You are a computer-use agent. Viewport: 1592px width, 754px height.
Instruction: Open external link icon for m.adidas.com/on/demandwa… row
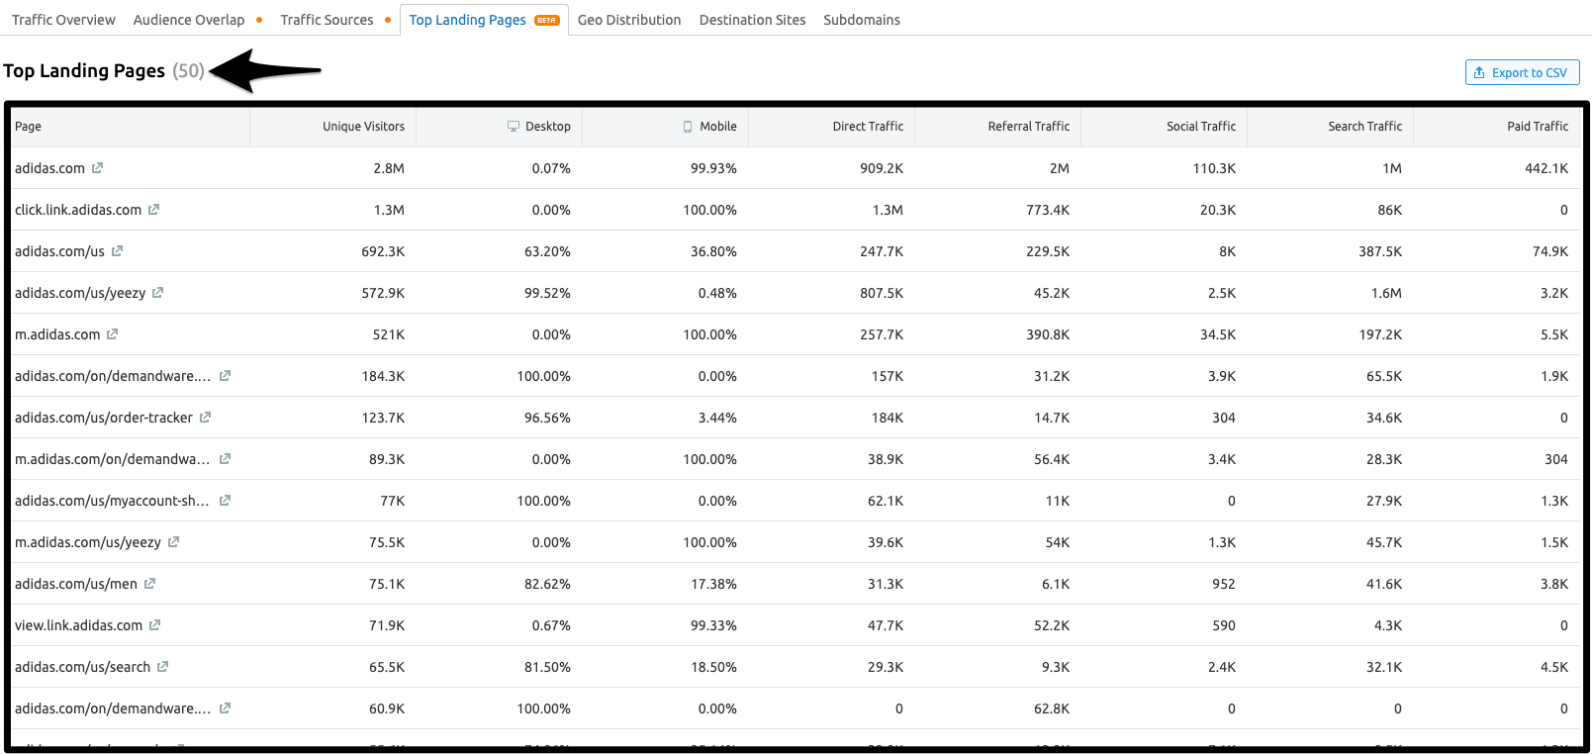tap(225, 459)
